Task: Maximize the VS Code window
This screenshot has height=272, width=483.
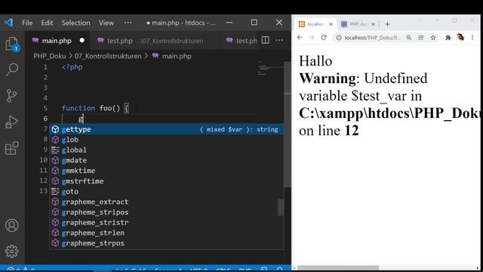Action: [254, 23]
